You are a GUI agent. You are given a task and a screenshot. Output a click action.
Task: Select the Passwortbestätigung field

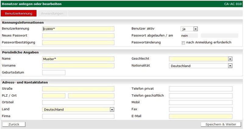78,42
